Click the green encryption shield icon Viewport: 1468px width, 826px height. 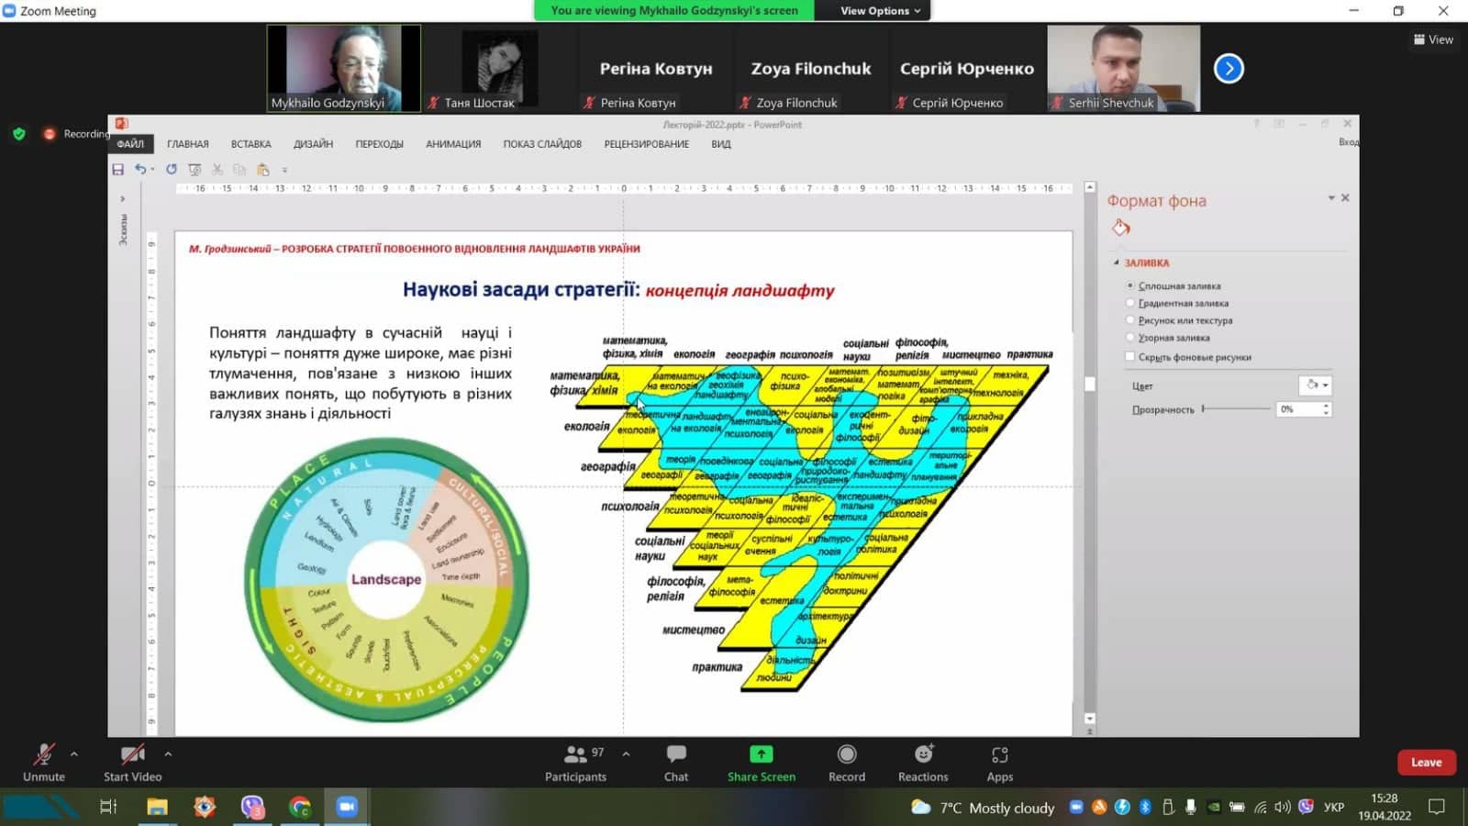[19, 134]
